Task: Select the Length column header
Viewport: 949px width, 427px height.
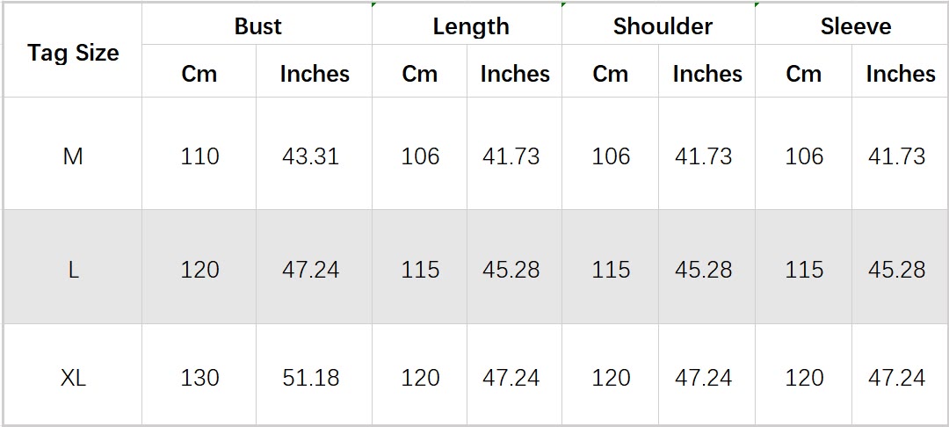Action: [x=470, y=26]
